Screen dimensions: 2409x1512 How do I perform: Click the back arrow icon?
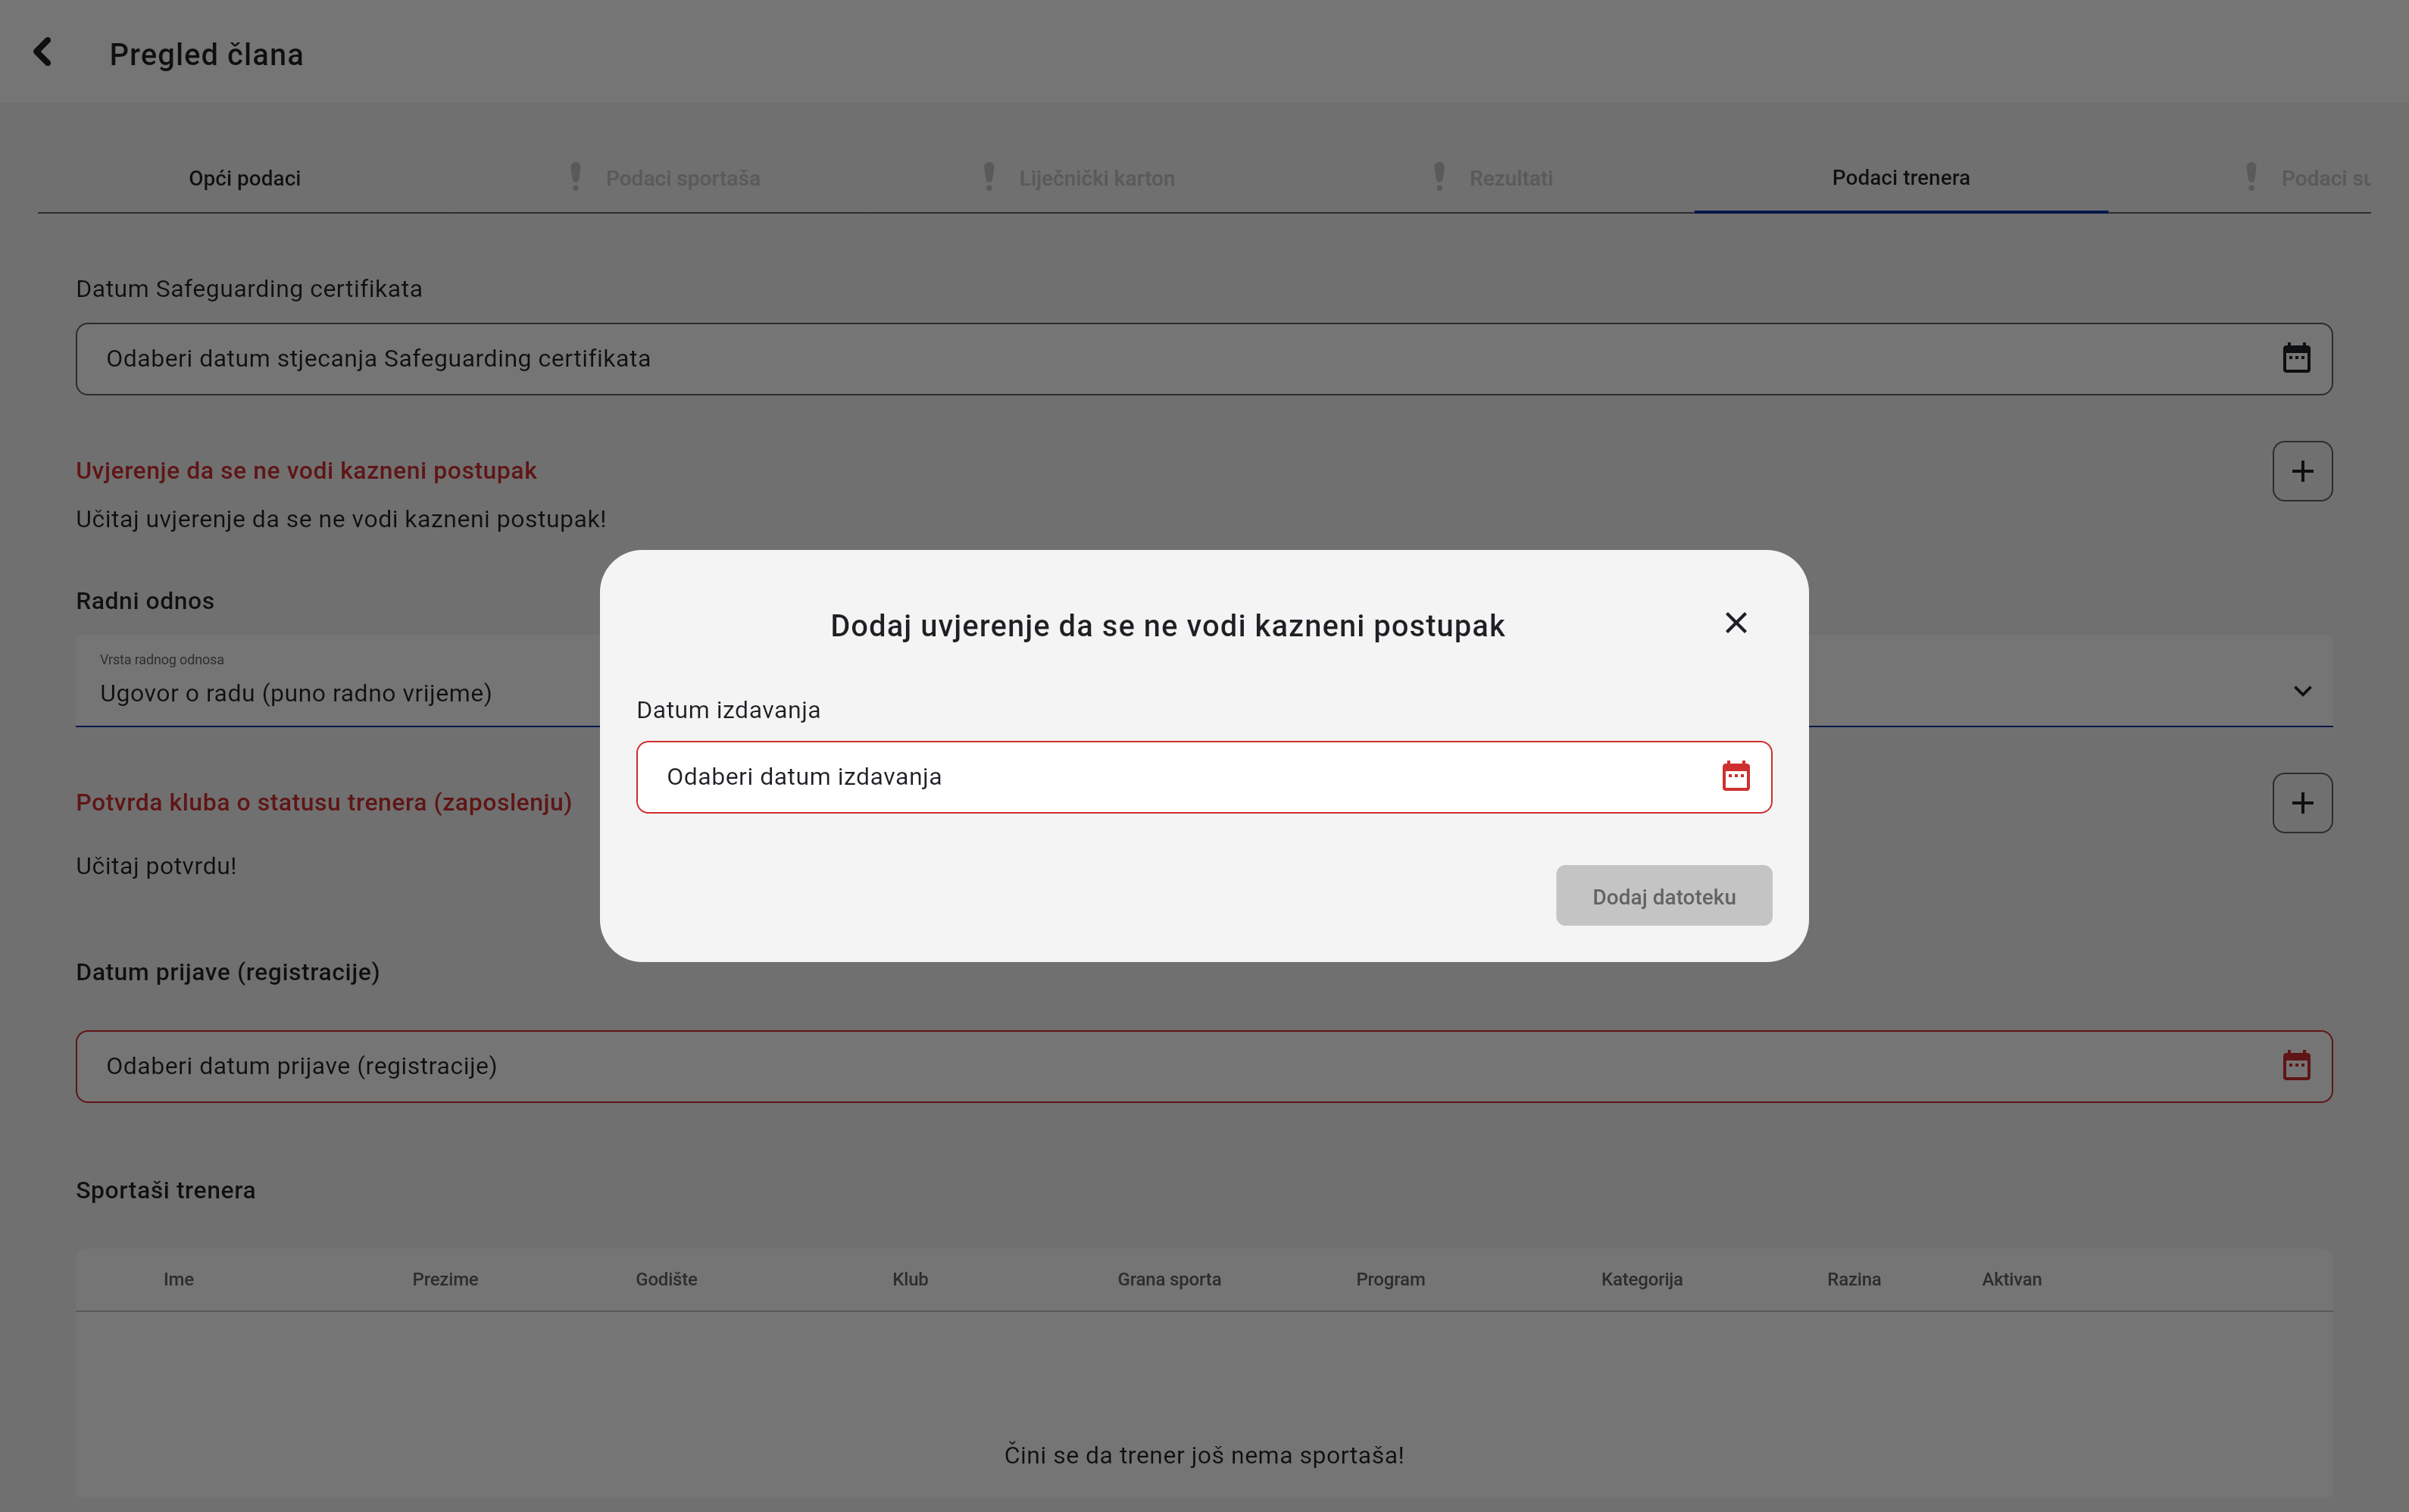click(42, 52)
